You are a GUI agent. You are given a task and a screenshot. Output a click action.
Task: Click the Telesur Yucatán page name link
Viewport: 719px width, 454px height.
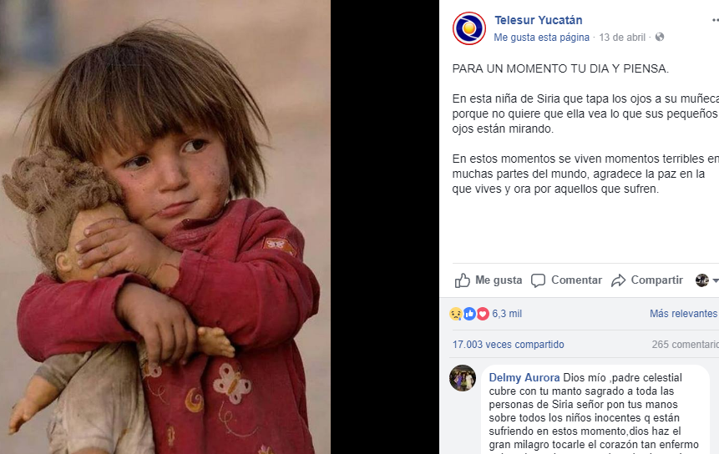coord(539,20)
